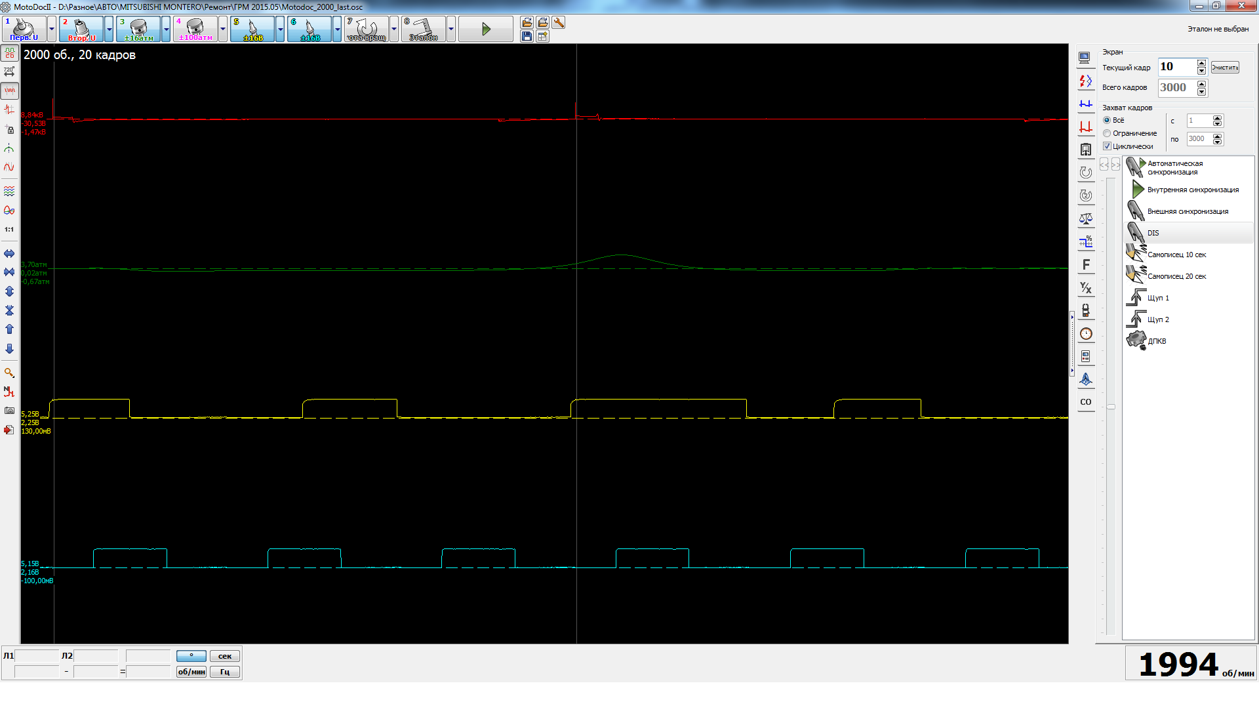The height and width of the screenshot is (719, 1259).
Task: Click the scales balance icon in sidebar
Action: pyautogui.click(x=1086, y=218)
